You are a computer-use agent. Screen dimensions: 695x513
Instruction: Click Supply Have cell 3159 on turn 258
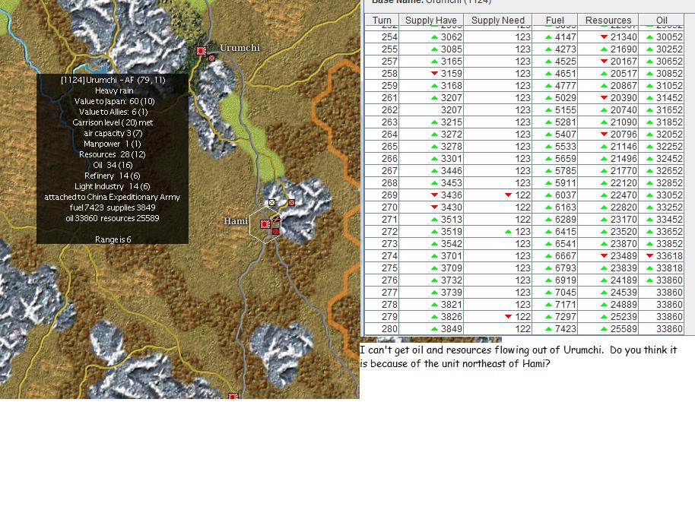click(x=431, y=74)
